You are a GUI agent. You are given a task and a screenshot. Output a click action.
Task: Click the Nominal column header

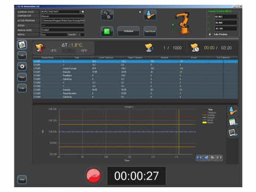click(x=164, y=58)
